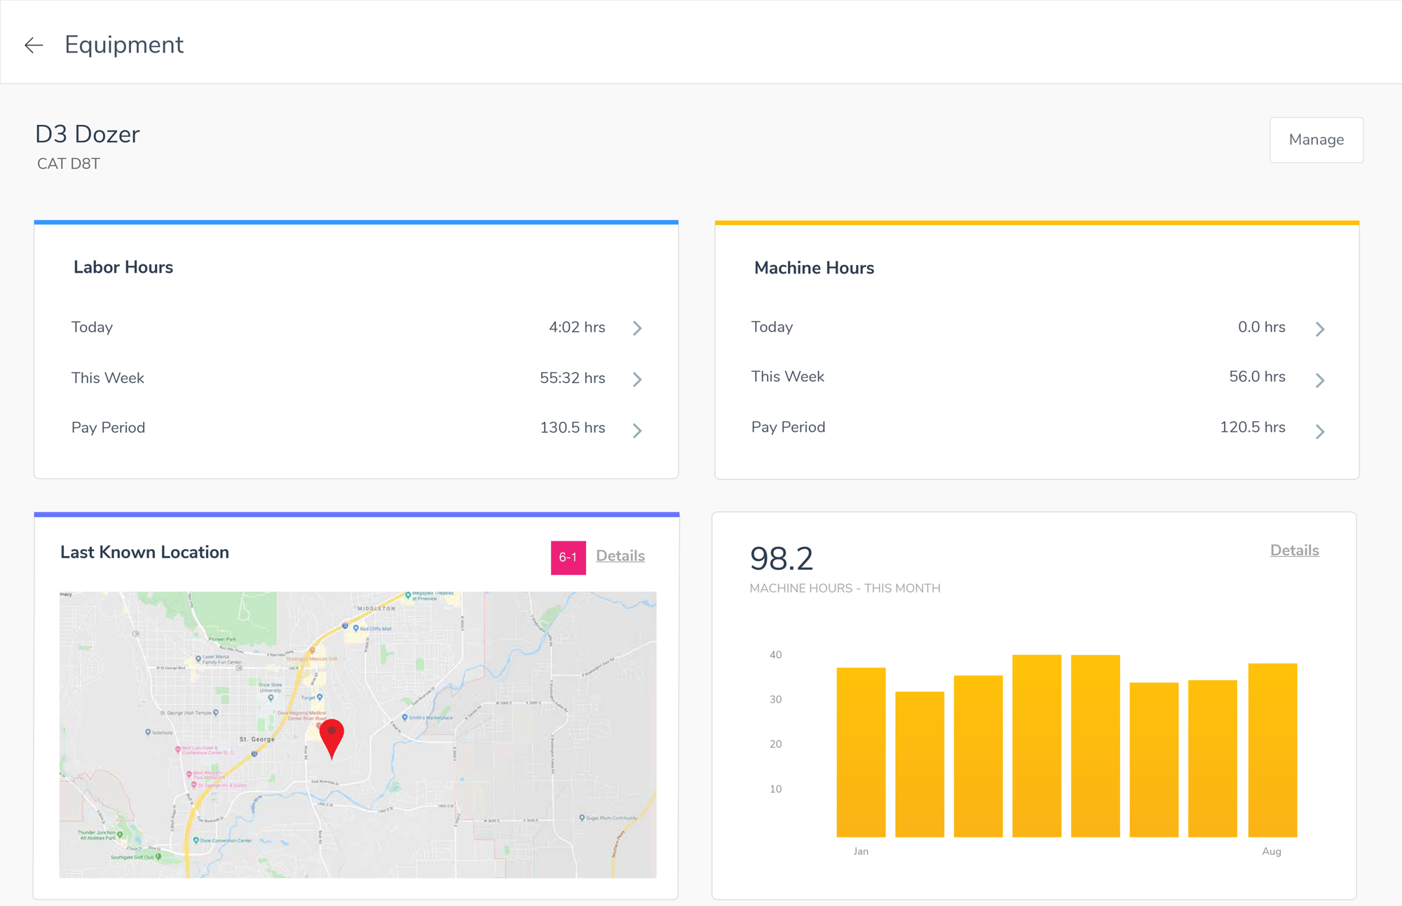Click the 98.2 machine hours value
1402x906 pixels.
(781, 559)
